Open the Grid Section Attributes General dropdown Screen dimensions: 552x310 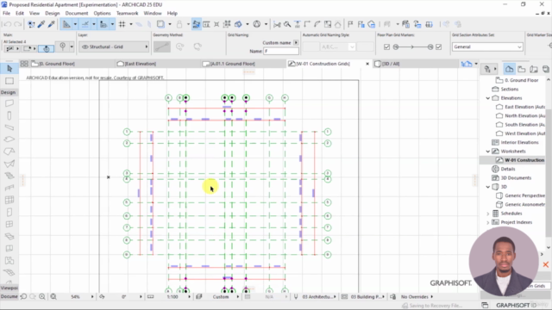[x=487, y=46]
